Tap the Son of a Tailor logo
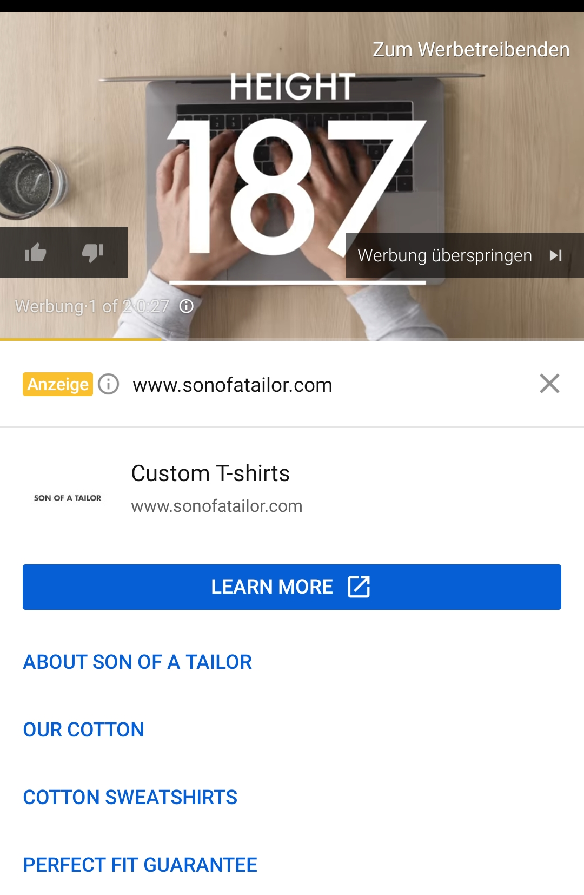 [68, 498]
